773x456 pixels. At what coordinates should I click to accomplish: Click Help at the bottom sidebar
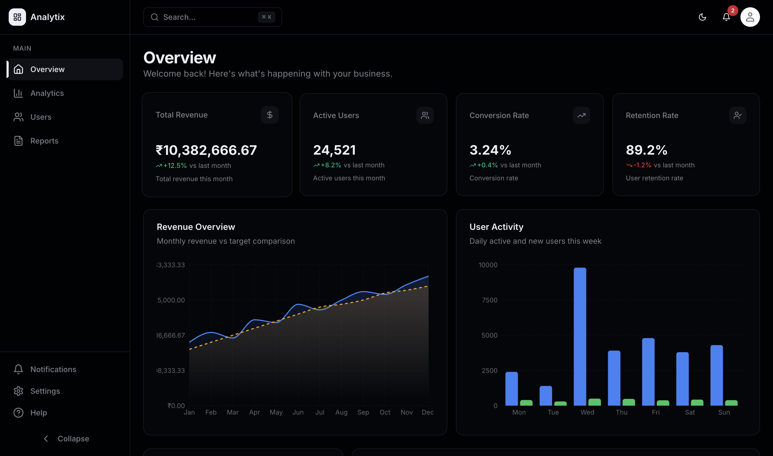click(x=39, y=413)
